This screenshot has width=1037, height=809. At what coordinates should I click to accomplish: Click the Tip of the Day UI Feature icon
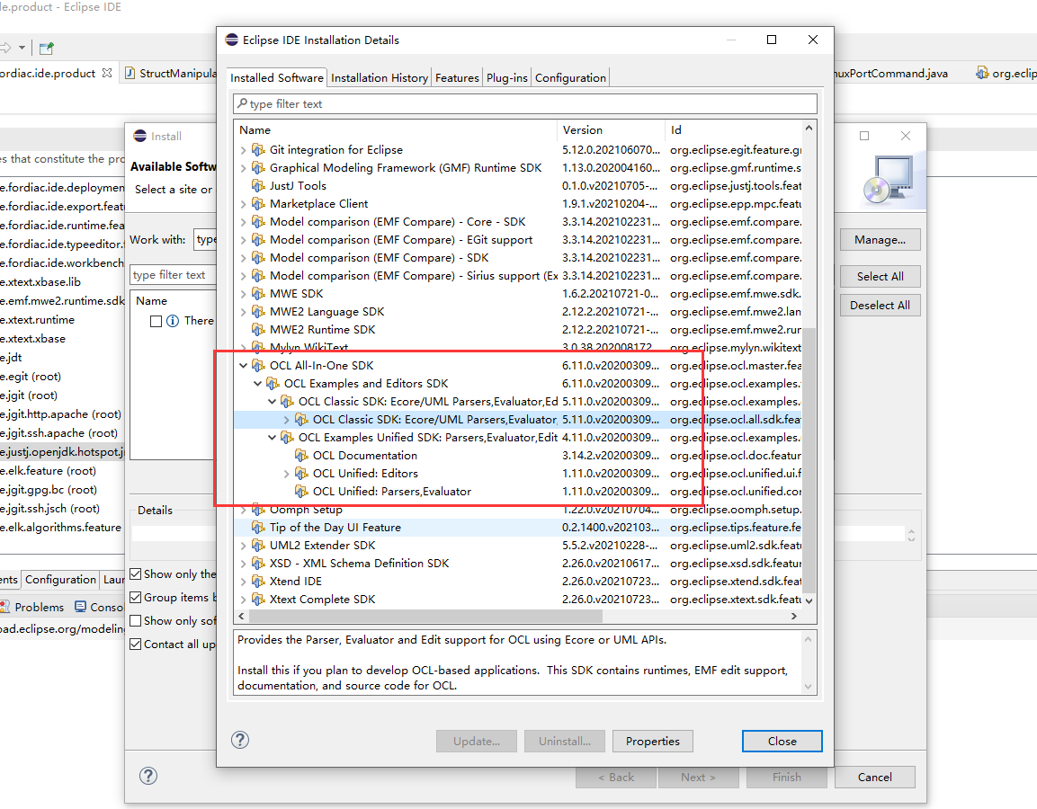tap(259, 528)
